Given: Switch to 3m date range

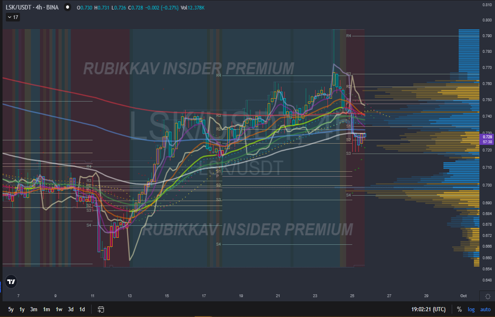Looking at the screenshot, I should click(34, 309).
